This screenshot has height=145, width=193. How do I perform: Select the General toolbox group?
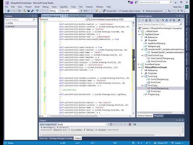21,27
